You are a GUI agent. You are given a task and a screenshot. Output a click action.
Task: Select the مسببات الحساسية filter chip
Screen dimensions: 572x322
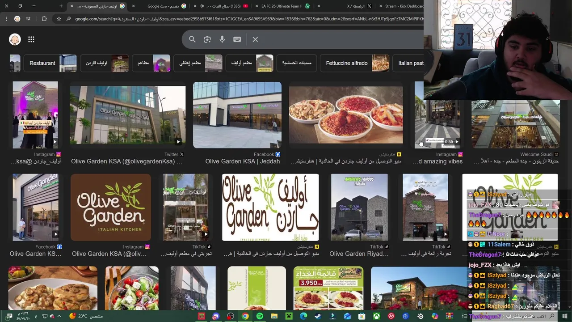point(297,63)
